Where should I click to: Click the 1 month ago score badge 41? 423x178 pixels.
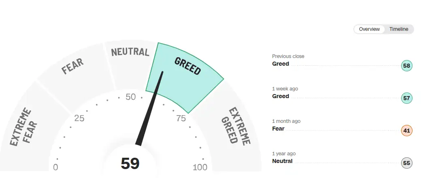406,131
